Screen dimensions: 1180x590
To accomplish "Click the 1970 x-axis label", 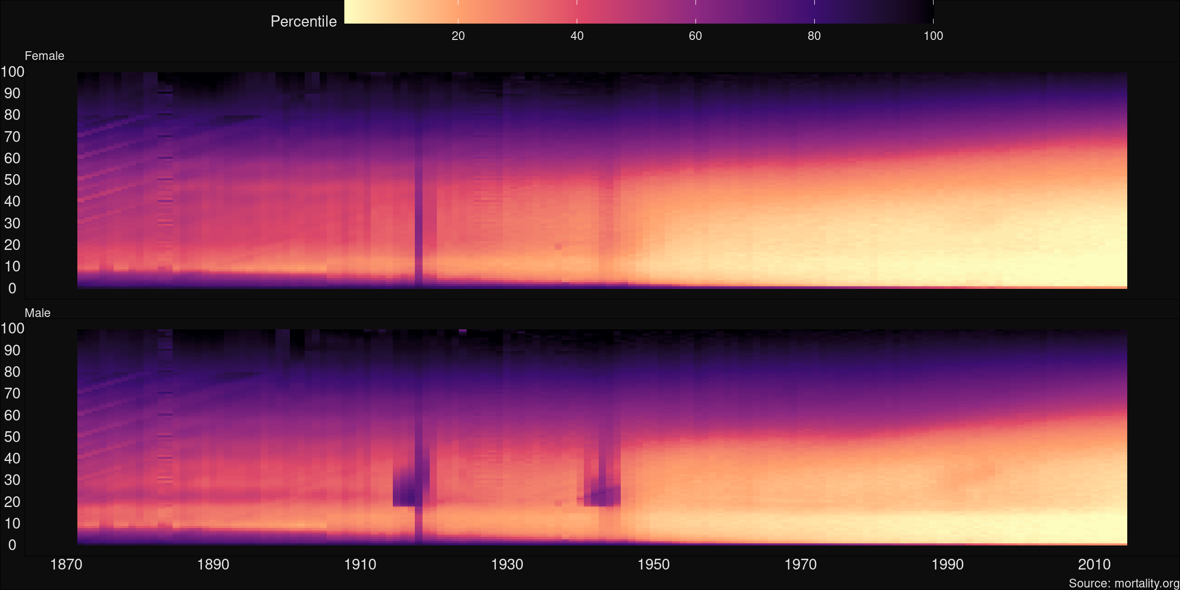I will coord(800,564).
